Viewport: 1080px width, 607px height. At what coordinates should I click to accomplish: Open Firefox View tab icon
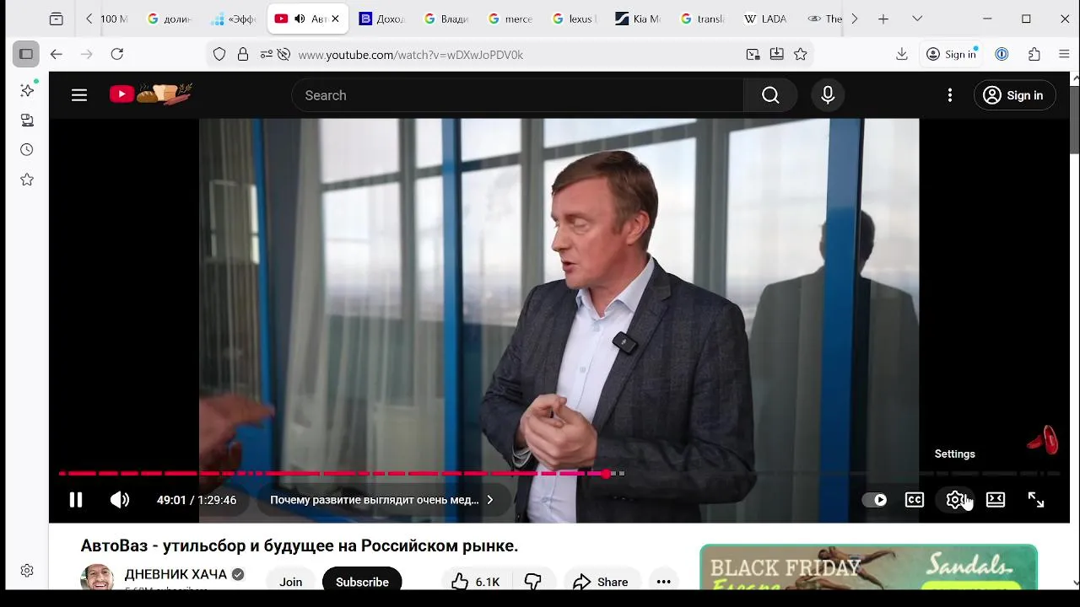(56, 19)
